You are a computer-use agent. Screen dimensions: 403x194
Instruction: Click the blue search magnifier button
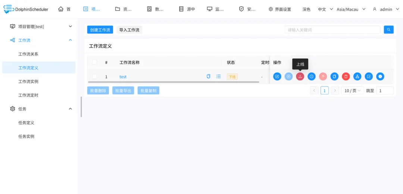388,30
